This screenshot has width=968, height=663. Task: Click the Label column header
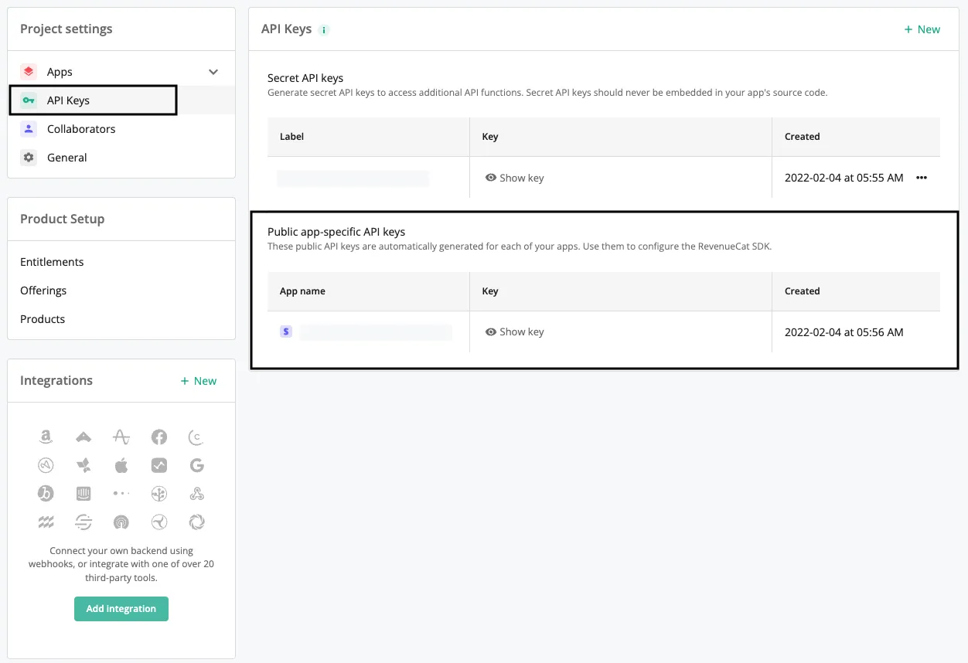(x=291, y=137)
